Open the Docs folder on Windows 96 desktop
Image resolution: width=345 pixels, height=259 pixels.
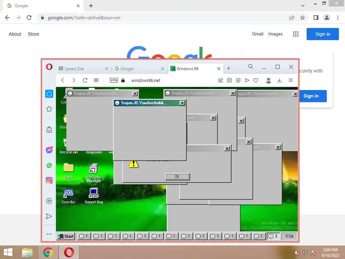tap(69, 171)
